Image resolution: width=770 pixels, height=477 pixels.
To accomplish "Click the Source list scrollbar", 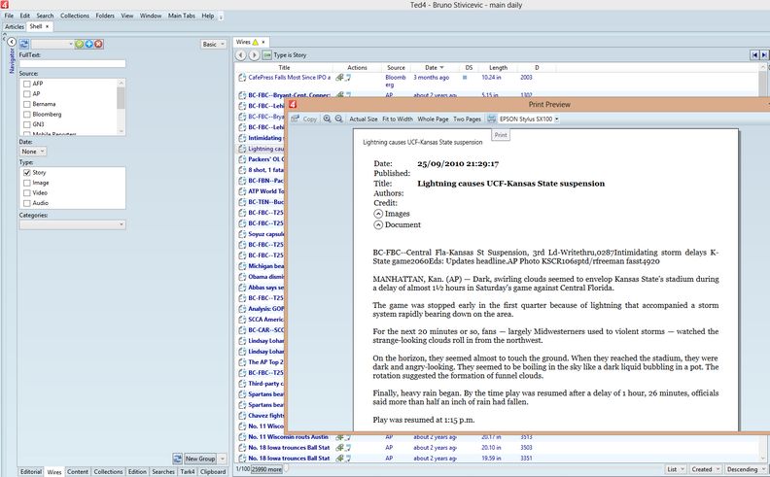I will (121, 107).
